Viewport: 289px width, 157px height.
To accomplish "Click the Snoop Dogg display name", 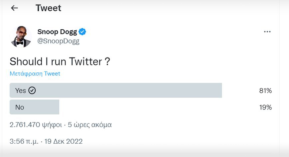I will click(x=57, y=32).
